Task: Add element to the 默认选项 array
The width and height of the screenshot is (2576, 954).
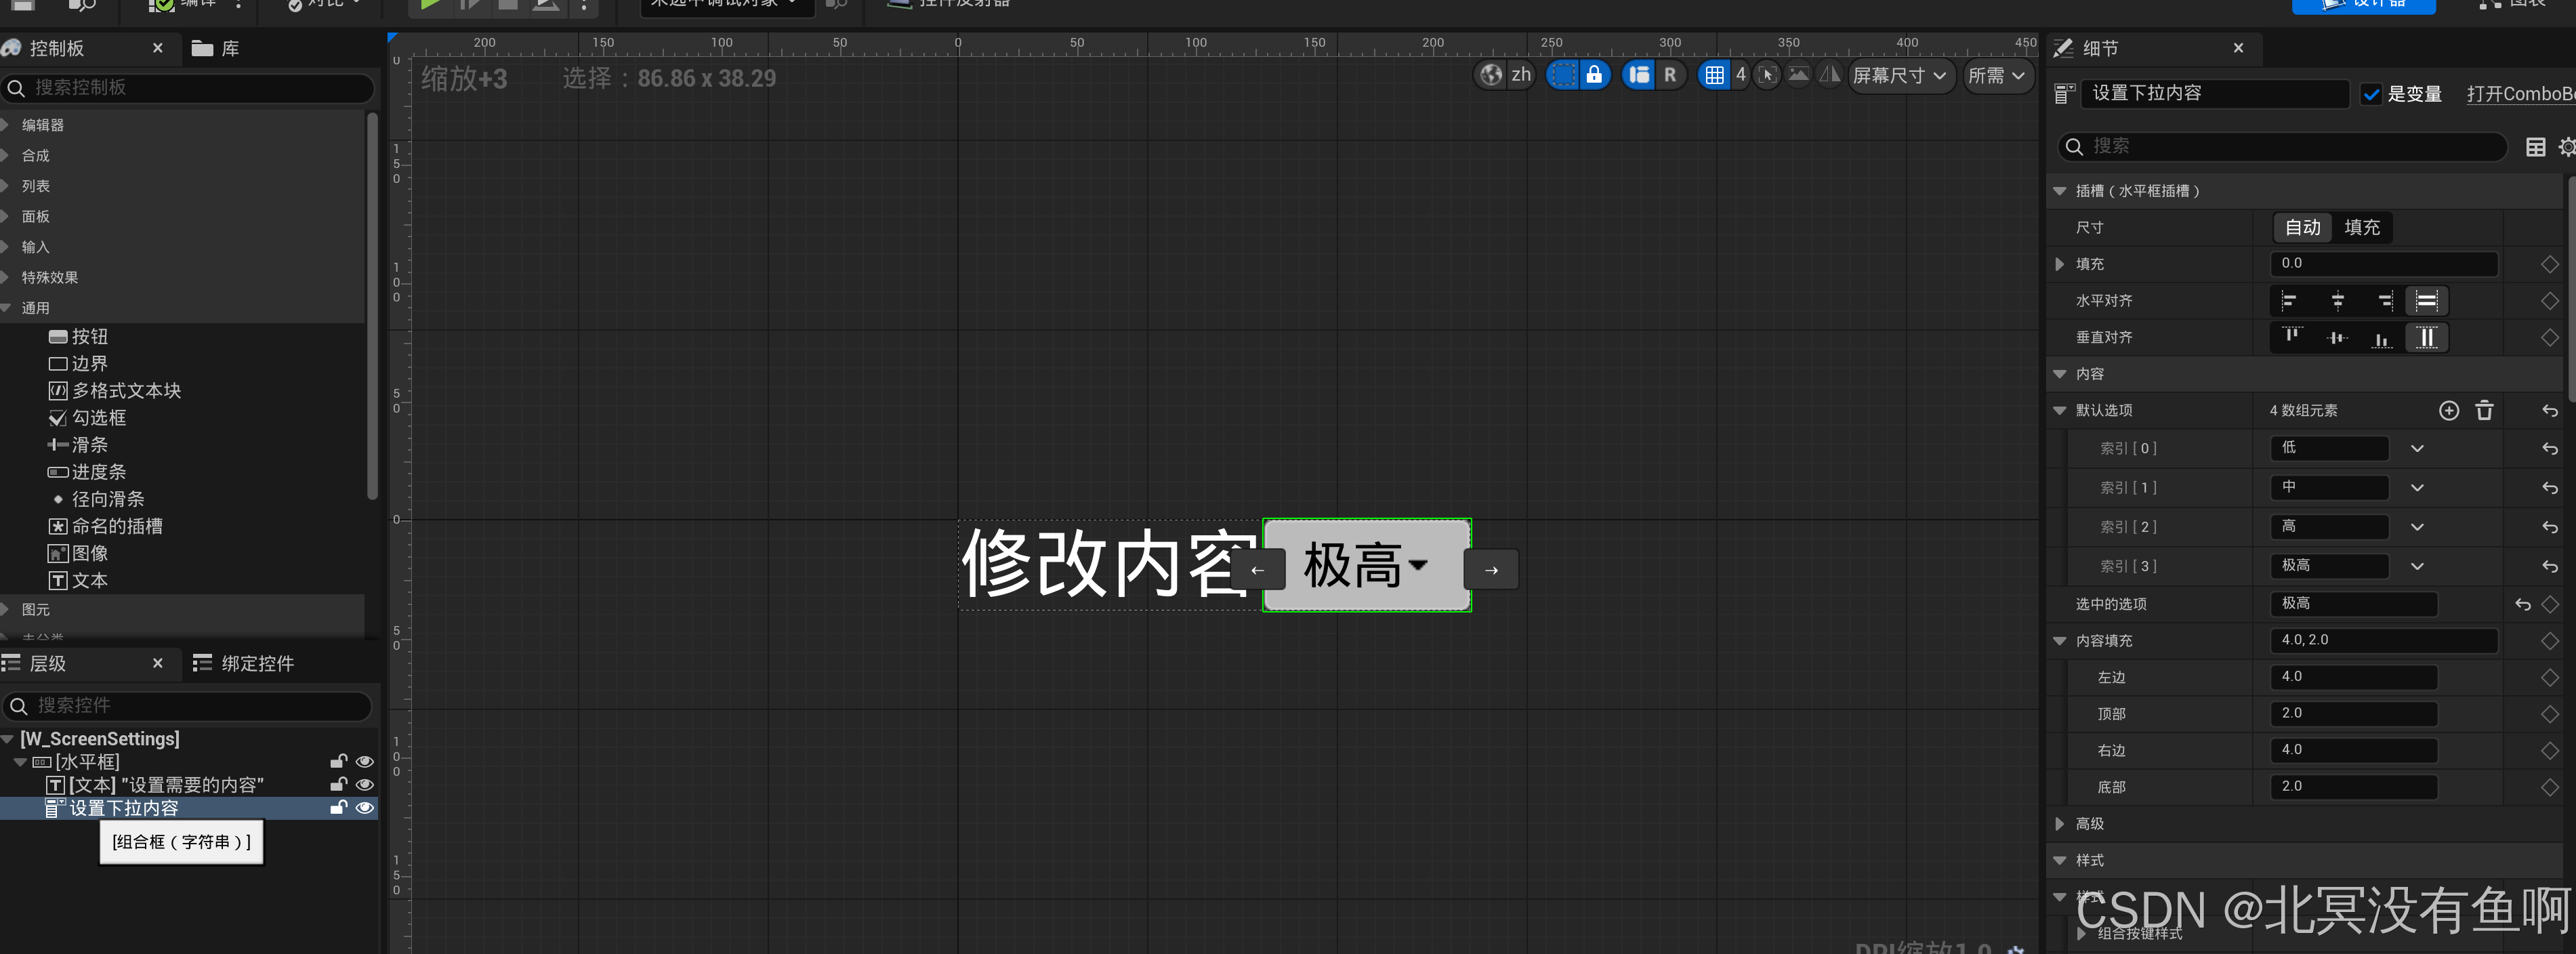Action: coord(2448,411)
